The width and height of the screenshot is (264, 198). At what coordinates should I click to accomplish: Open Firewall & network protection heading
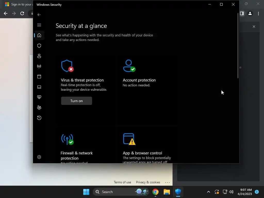77,155
